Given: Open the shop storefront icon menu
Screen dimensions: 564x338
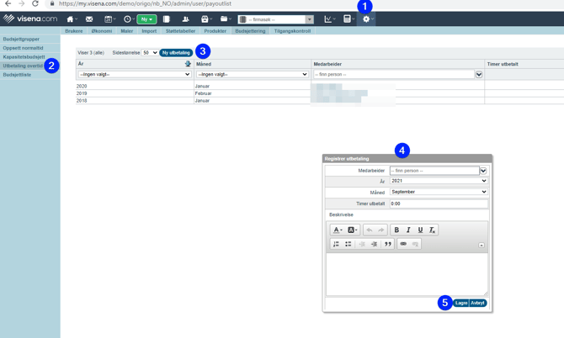Looking at the screenshot, I should [205, 19].
